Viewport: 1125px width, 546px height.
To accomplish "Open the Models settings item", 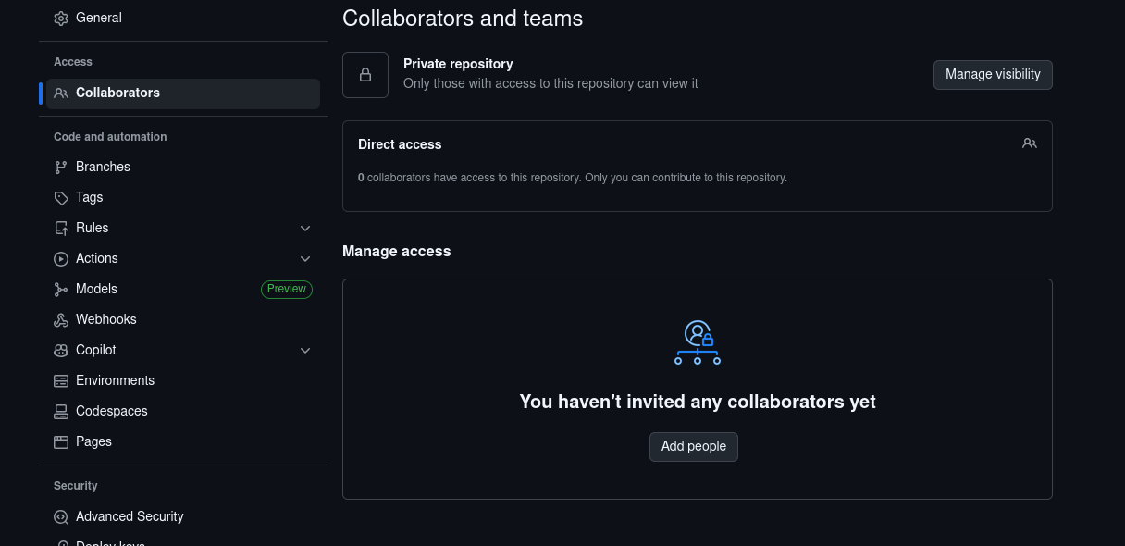I will tap(96, 289).
